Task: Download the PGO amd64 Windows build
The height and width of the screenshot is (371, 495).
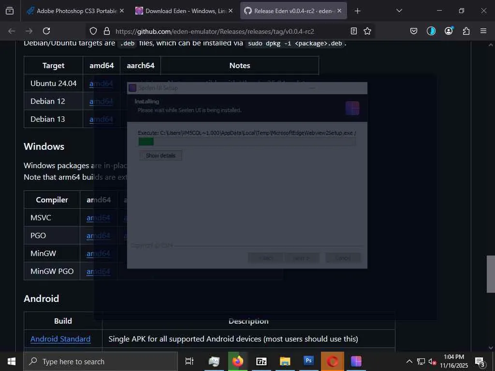Action: tap(98, 236)
